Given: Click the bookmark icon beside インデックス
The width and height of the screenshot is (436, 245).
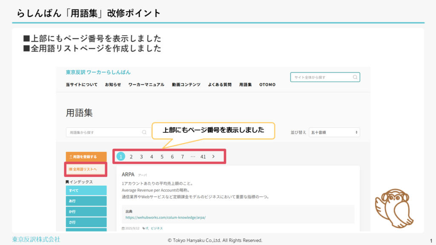Looking at the screenshot, I should [67, 182].
